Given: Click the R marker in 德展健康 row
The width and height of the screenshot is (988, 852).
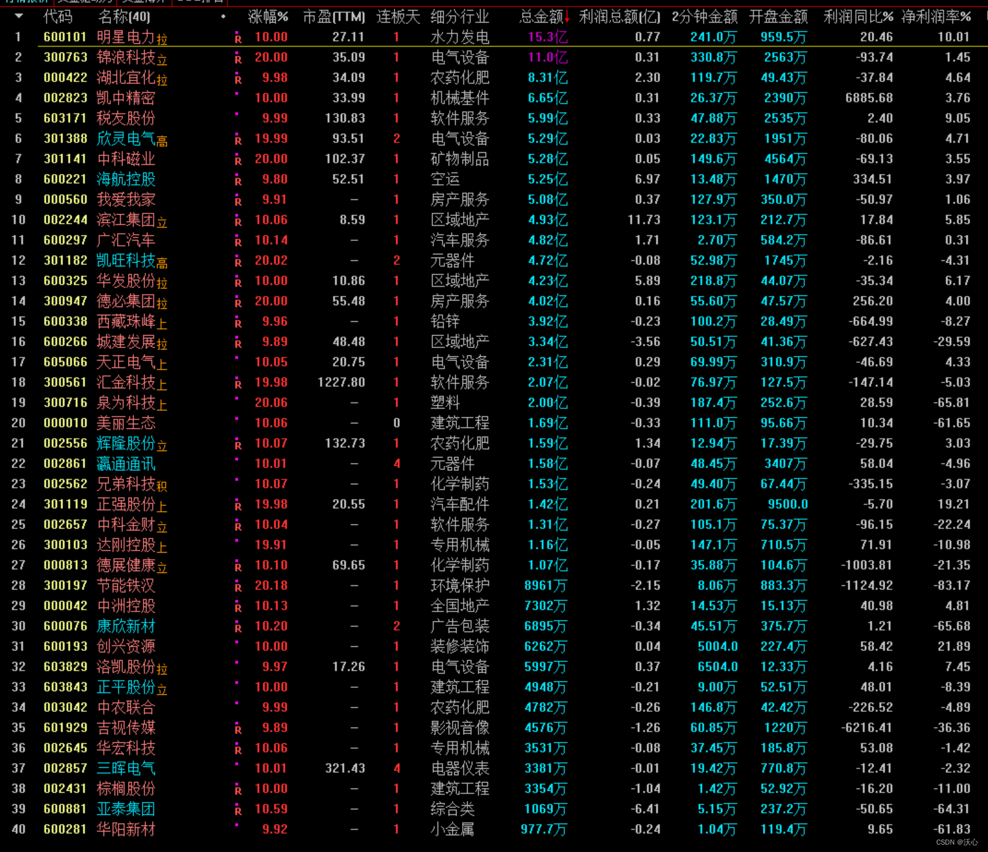Looking at the screenshot, I should click(238, 567).
